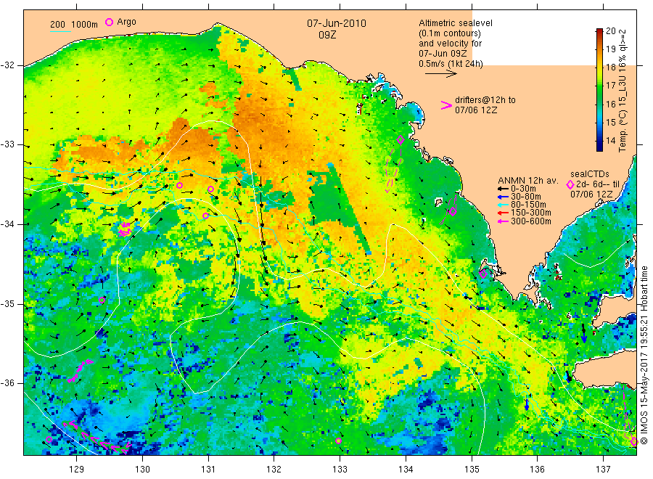Click the '200 1000m' isobath legend text

tap(74, 24)
